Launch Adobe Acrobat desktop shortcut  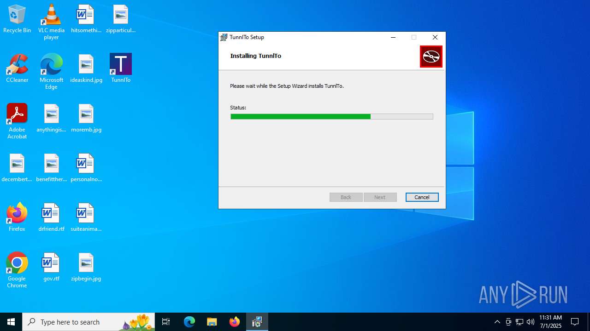click(x=17, y=121)
